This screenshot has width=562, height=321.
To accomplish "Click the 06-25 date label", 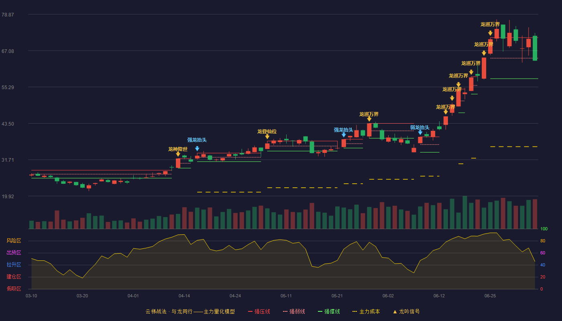I will (x=490, y=296).
